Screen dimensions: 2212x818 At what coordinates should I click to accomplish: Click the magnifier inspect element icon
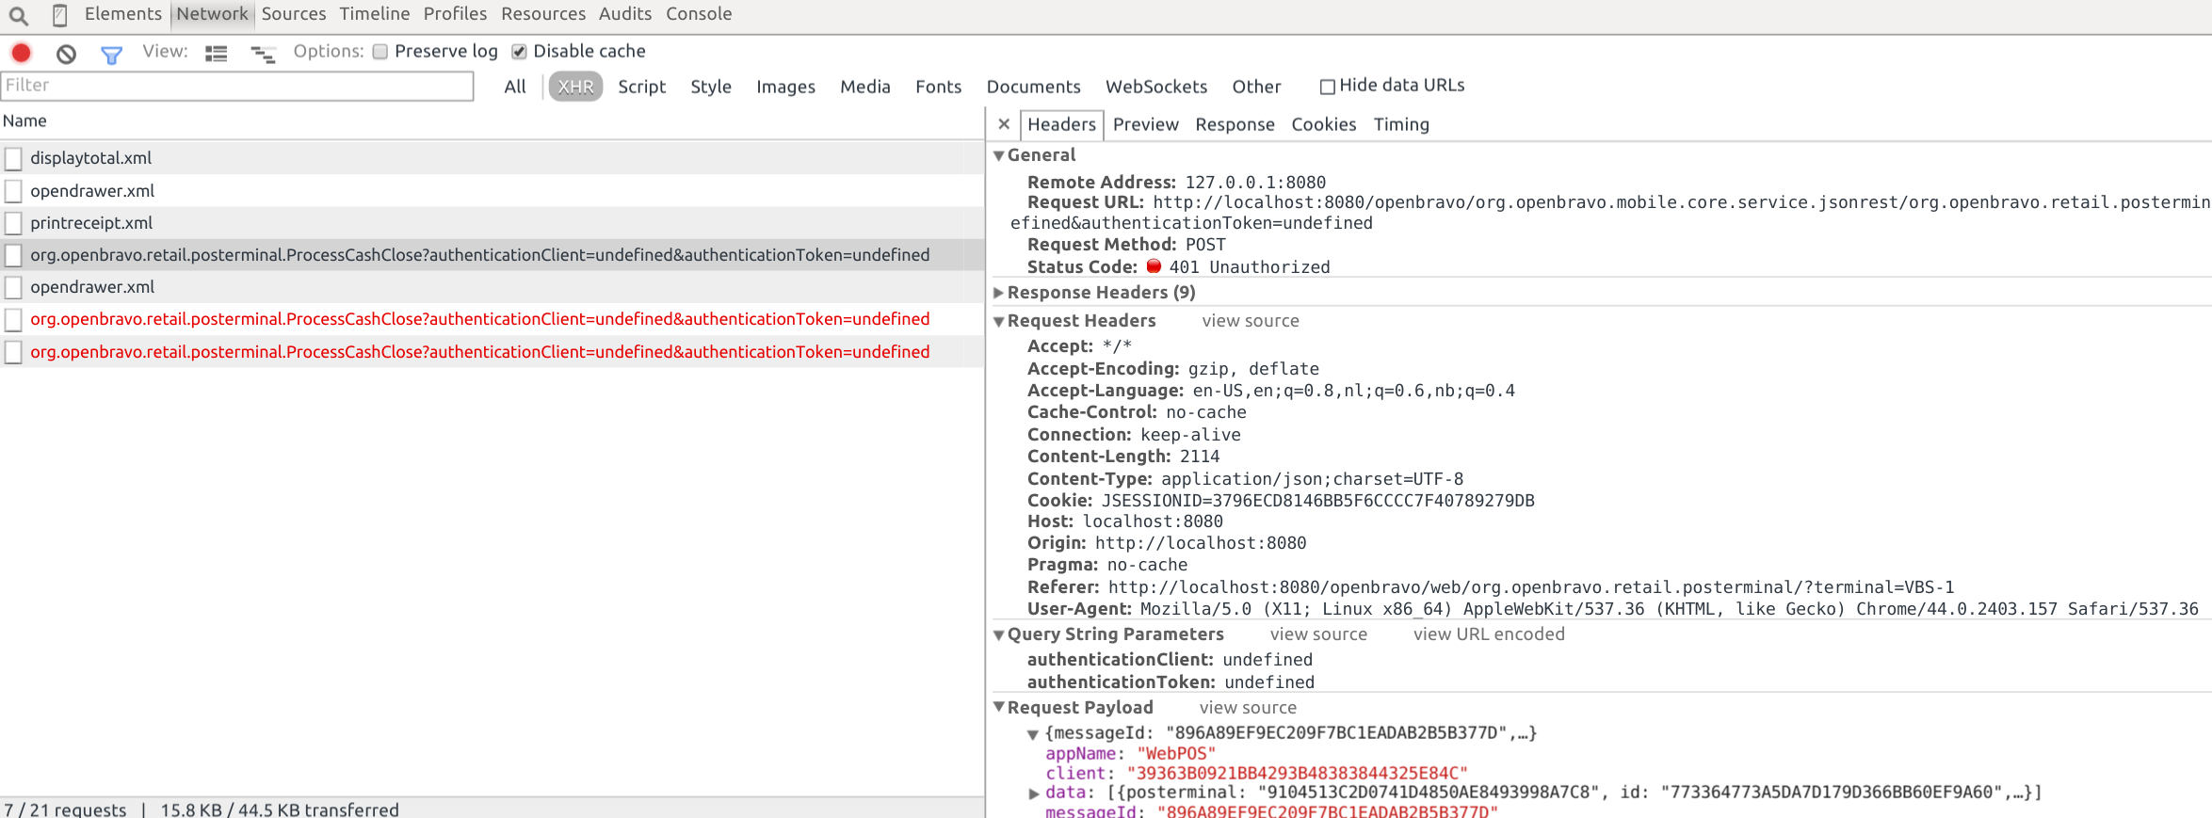point(19,15)
